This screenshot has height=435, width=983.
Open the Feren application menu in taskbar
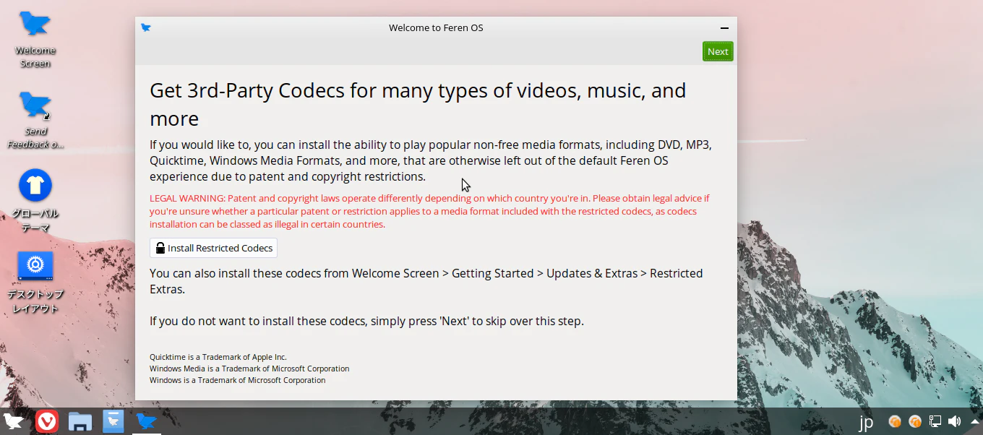point(14,421)
